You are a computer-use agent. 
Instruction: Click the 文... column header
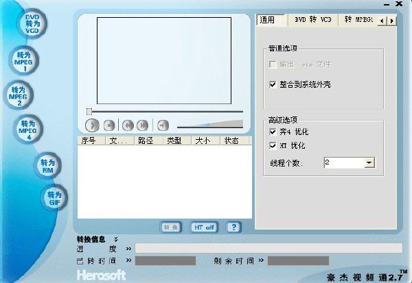[119, 140]
